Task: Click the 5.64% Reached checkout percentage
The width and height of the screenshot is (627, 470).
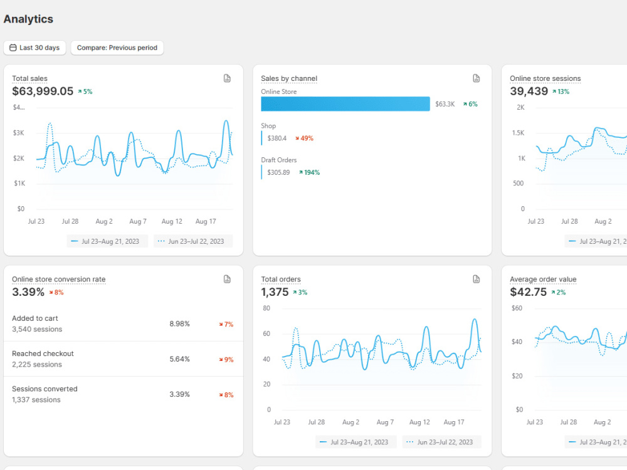Action: (179, 359)
